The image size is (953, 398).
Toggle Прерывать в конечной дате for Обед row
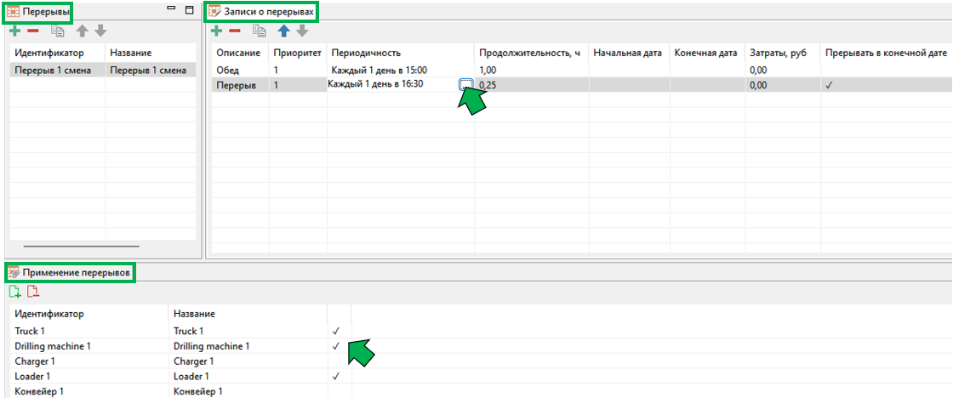pos(887,71)
